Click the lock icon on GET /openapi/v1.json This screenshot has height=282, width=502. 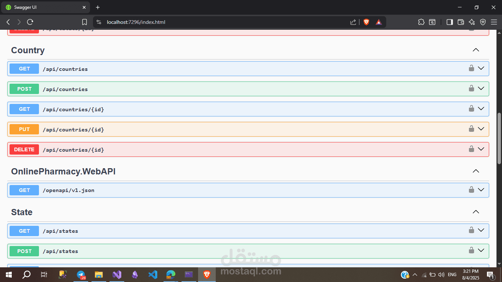[471, 189]
